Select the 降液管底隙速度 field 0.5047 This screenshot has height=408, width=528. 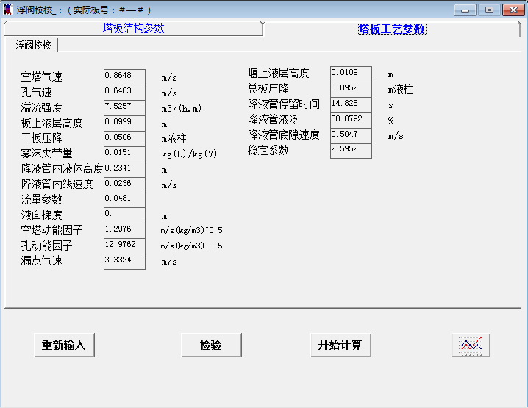coord(351,136)
